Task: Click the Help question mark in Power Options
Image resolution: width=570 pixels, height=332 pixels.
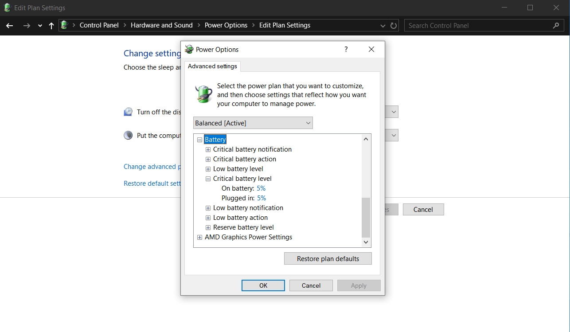Action: (346, 49)
